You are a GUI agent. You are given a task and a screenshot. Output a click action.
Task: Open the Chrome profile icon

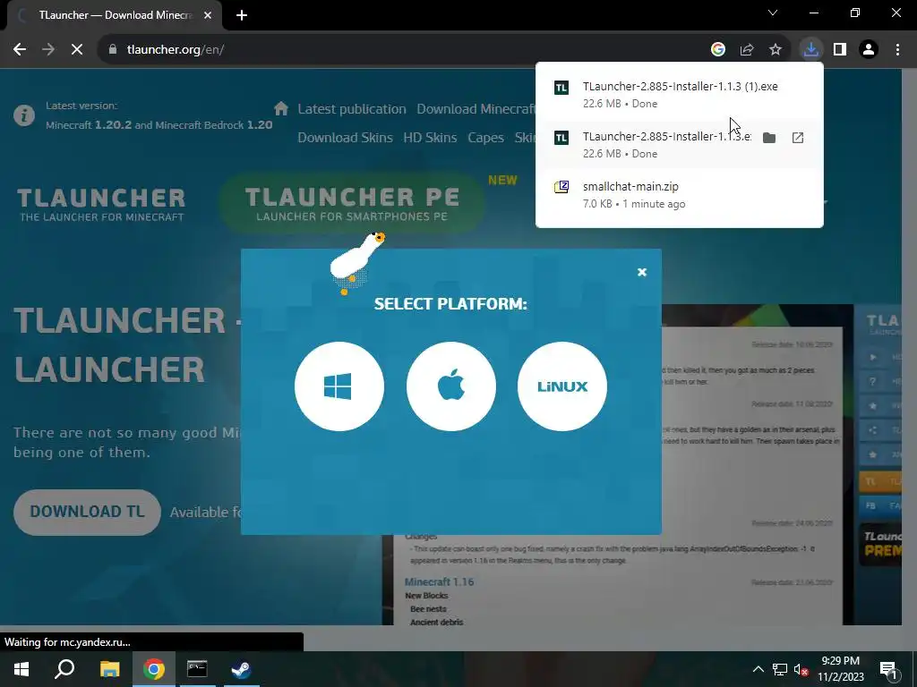(869, 50)
